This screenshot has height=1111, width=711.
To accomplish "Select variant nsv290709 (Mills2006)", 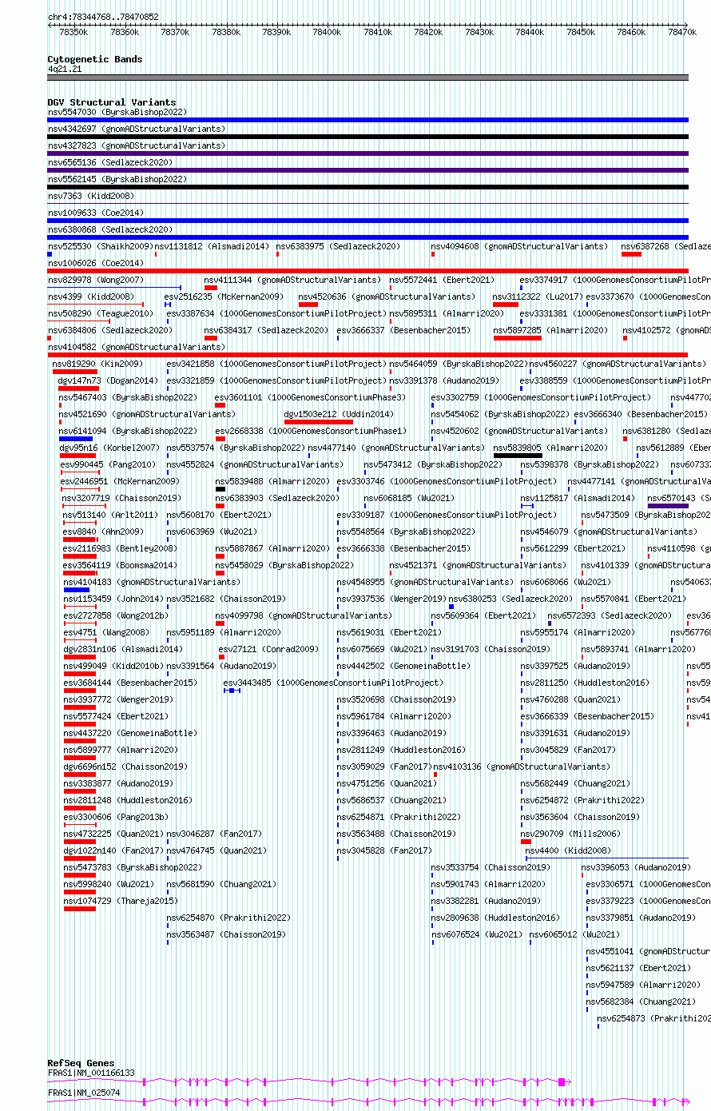I will [570, 834].
